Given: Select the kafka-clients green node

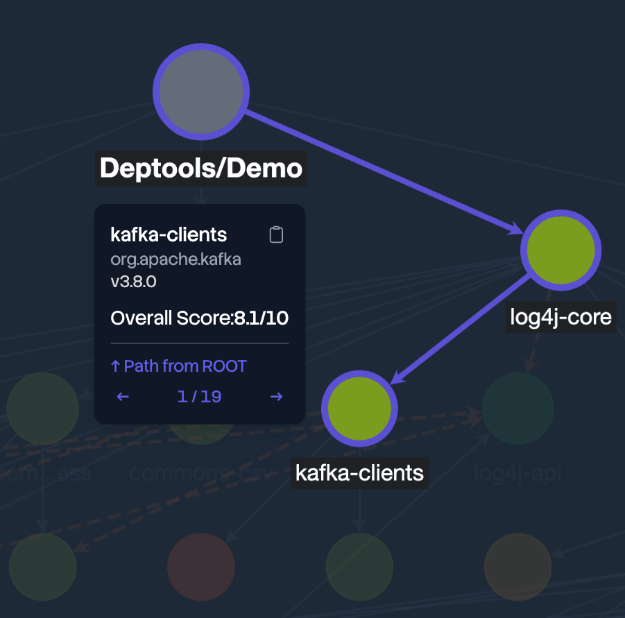Looking at the screenshot, I should pyautogui.click(x=359, y=409).
